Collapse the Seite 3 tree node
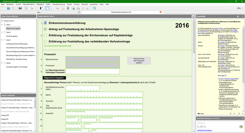The height and width of the screenshot is (133, 245). (2, 40)
